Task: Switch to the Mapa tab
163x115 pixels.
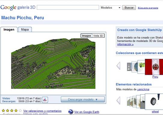Action: (x=25, y=30)
